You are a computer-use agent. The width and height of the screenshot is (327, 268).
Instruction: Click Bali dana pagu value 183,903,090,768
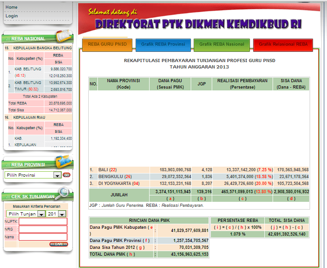(175, 170)
